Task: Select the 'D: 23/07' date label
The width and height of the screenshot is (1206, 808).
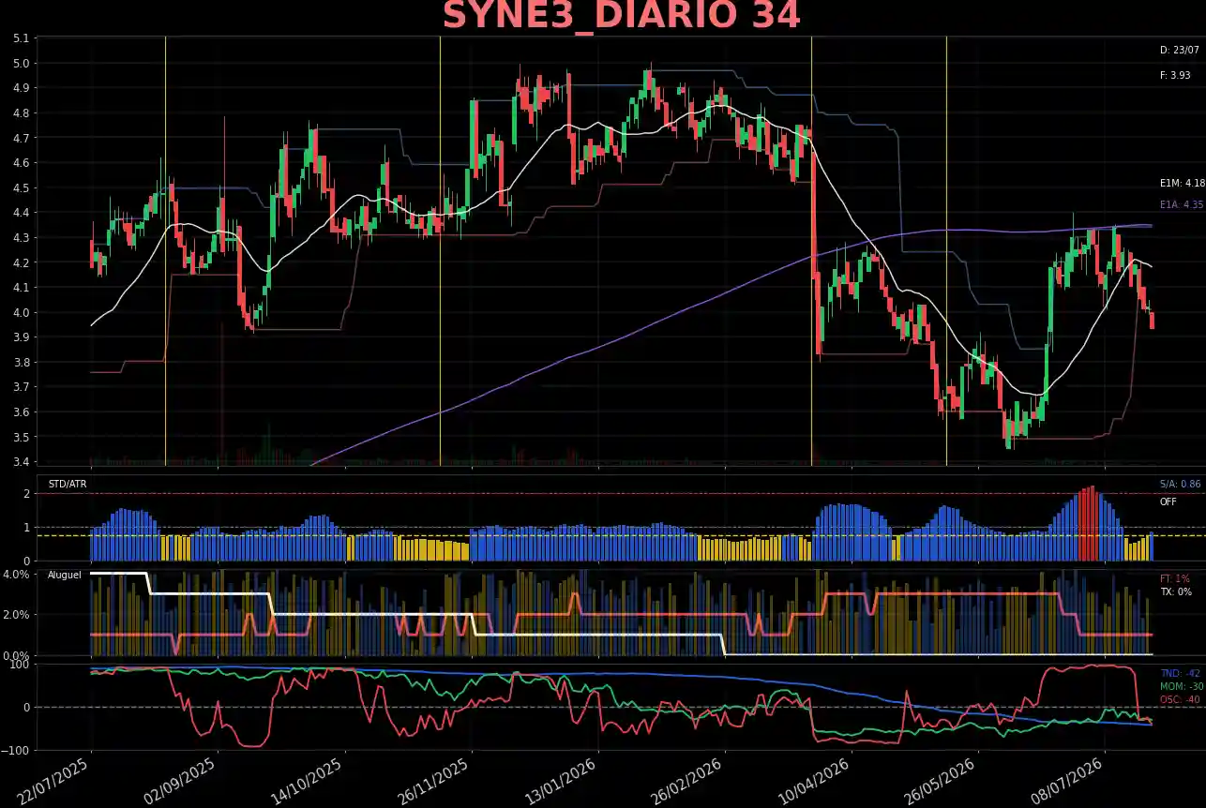Action: (x=1179, y=51)
